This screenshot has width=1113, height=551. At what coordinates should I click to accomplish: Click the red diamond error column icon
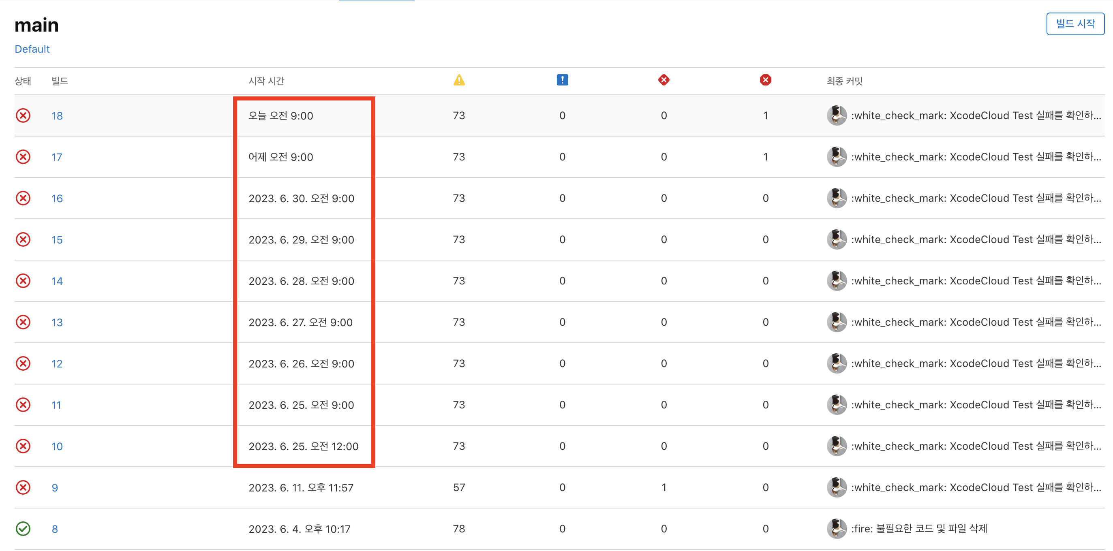click(x=664, y=80)
